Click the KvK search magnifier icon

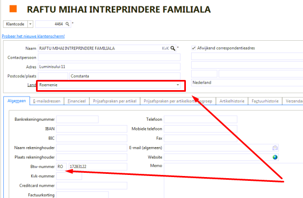click(173, 48)
